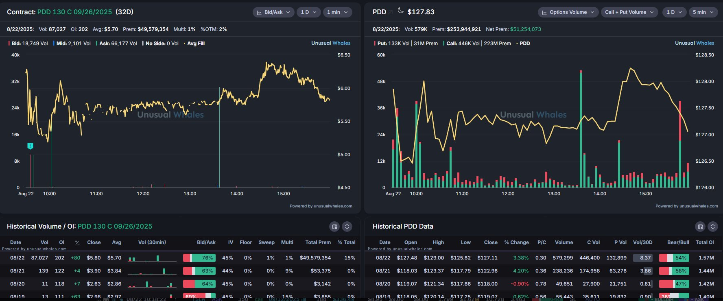Image resolution: width=723 pixels, height=301 pixels.
Task: Toggle the Ask volume series in legend
Action: 116,44
